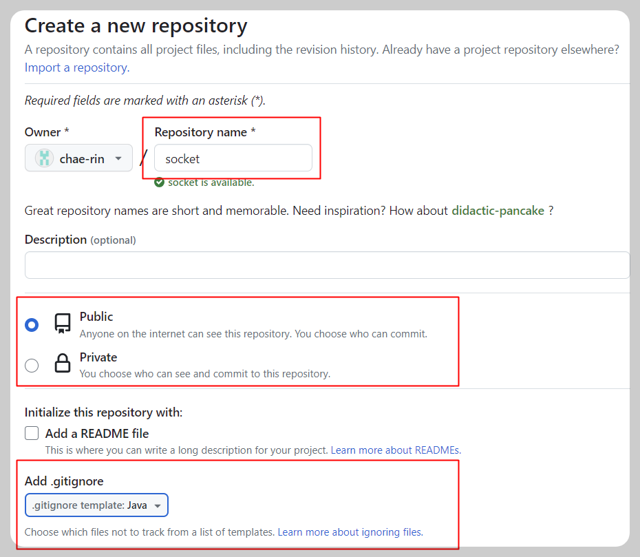This screenshot has height=557, width=640.
Task: Select the Public radio button
Action: click(32, 325)
